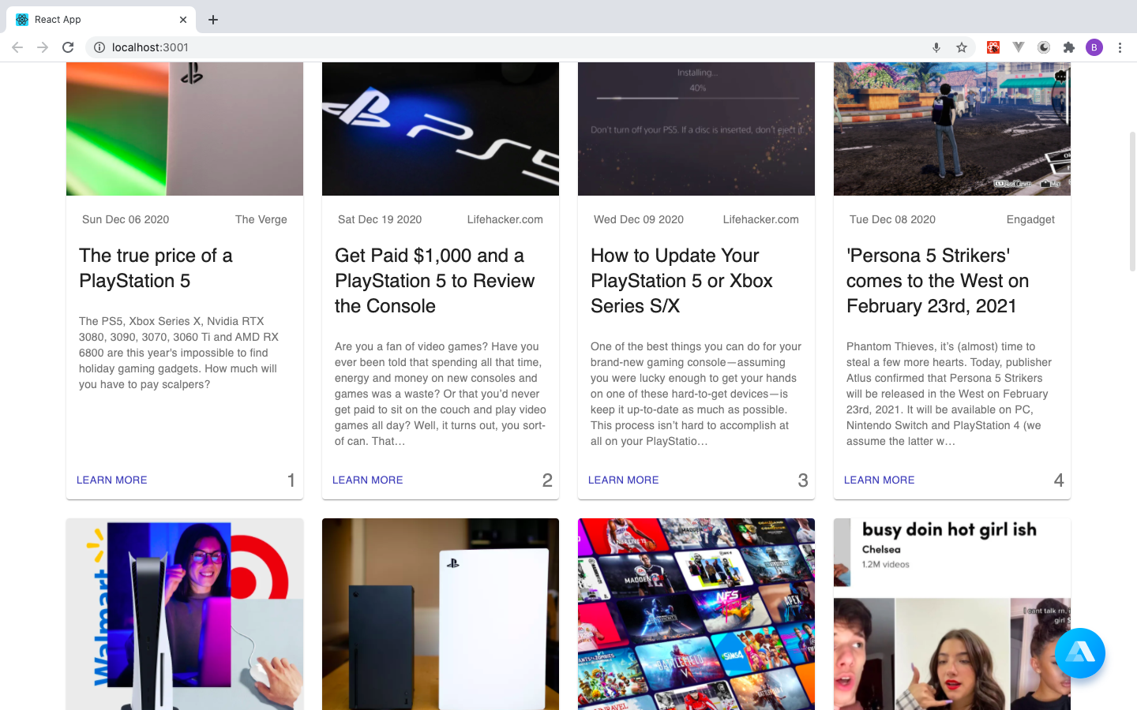This screenshot has height=710, width=1137.
Task: Open Chrome's three-dot menu
Action: click(1120, 47)
